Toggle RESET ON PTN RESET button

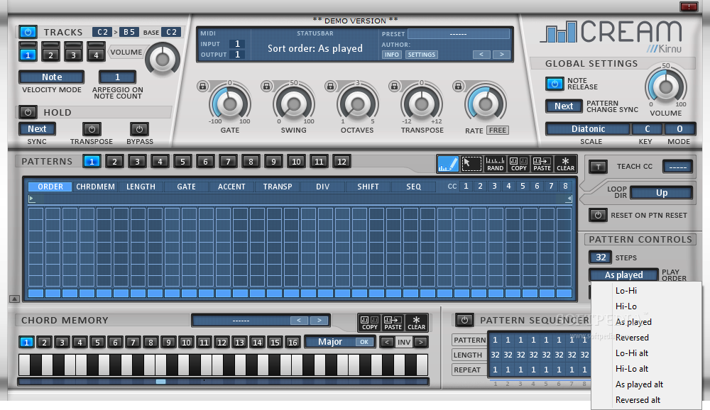pos(598,215)
